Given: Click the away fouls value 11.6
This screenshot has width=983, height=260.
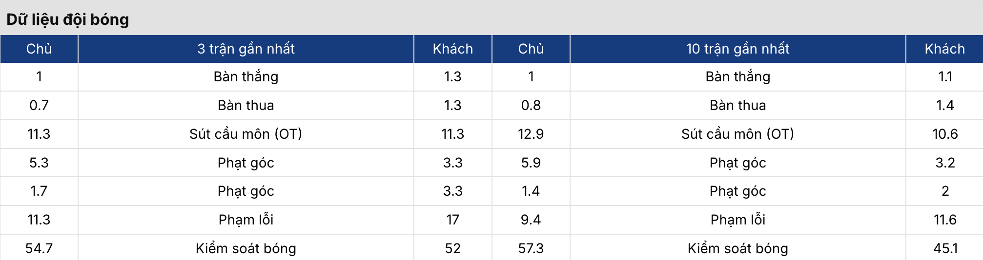Looking at the screenshot, I should tap(945, 220).
